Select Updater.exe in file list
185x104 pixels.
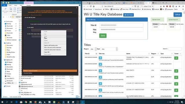(24, 82)
